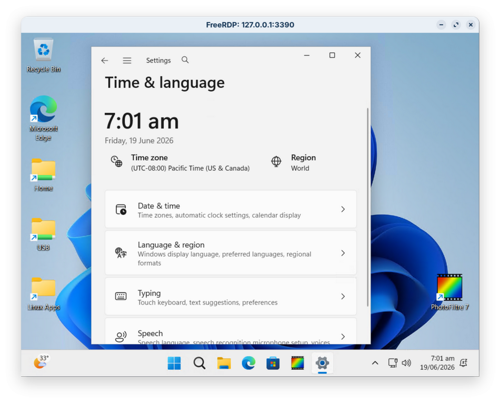Click the taskbar volume speaker icon

point(406,363)
